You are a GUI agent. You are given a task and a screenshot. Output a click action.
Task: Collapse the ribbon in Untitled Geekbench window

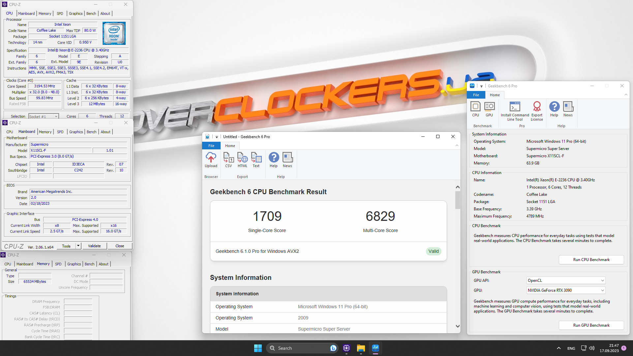coord(457,145)
